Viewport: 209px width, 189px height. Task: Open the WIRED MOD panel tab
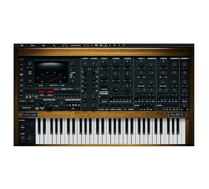click(21, 85)
